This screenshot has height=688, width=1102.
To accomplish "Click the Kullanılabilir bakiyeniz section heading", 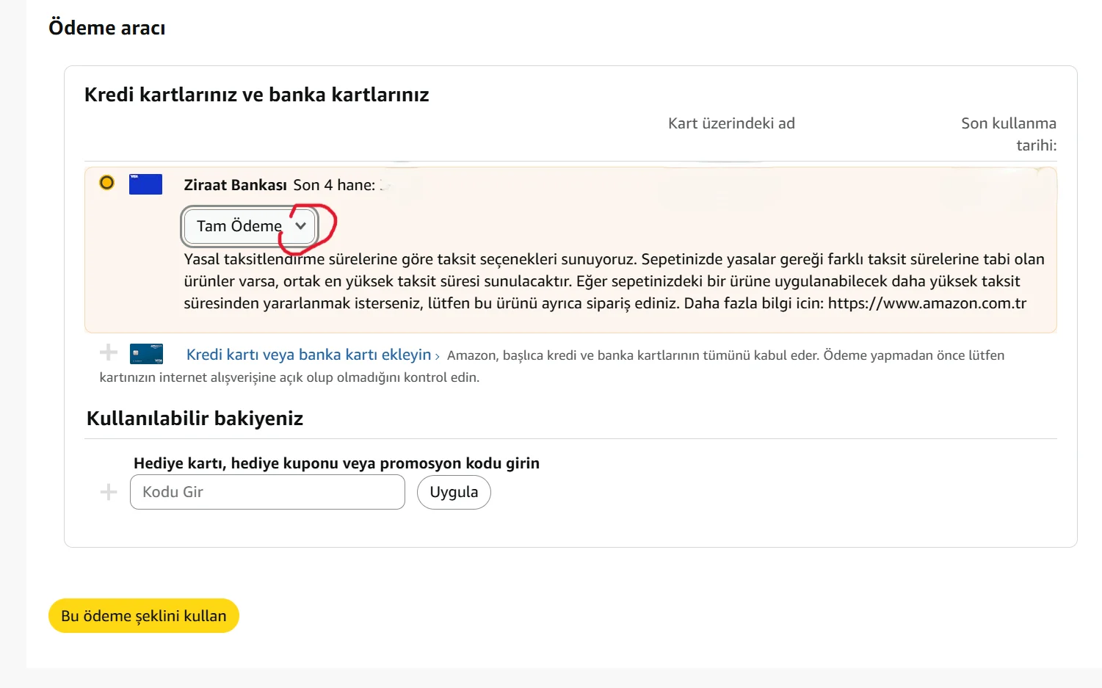I will [195, 419].
